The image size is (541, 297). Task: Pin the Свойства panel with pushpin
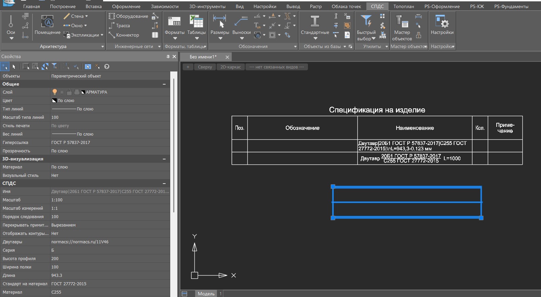click(168, 56)
